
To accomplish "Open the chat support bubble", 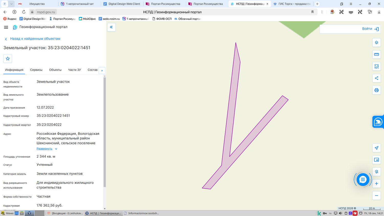I will click(363, 180).
